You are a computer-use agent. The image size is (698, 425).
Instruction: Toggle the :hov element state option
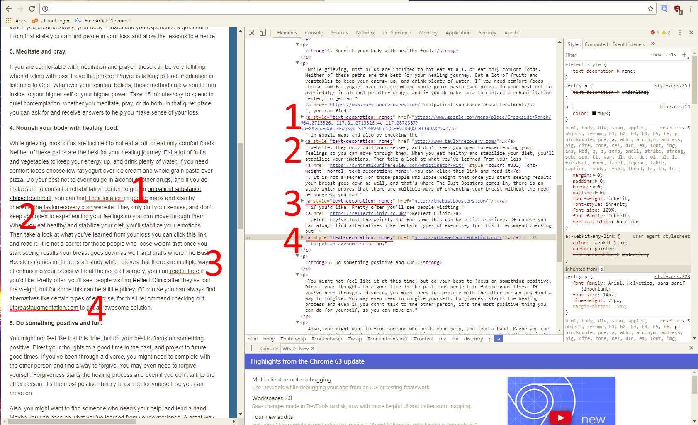point(656,55)
